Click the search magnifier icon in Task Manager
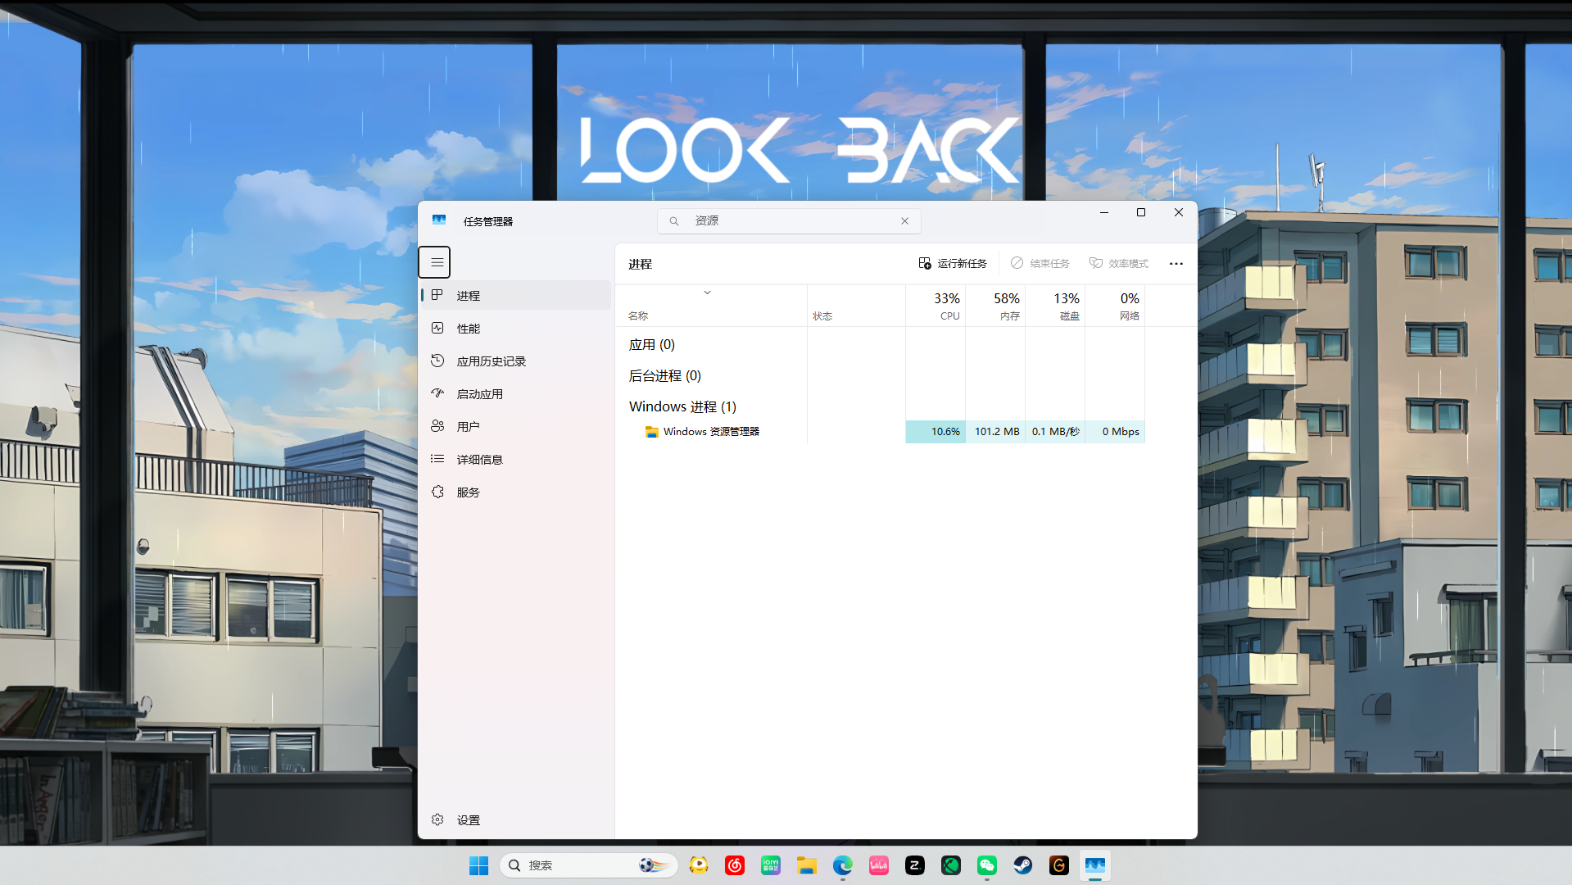1572x885 pixels. [674, 221]
